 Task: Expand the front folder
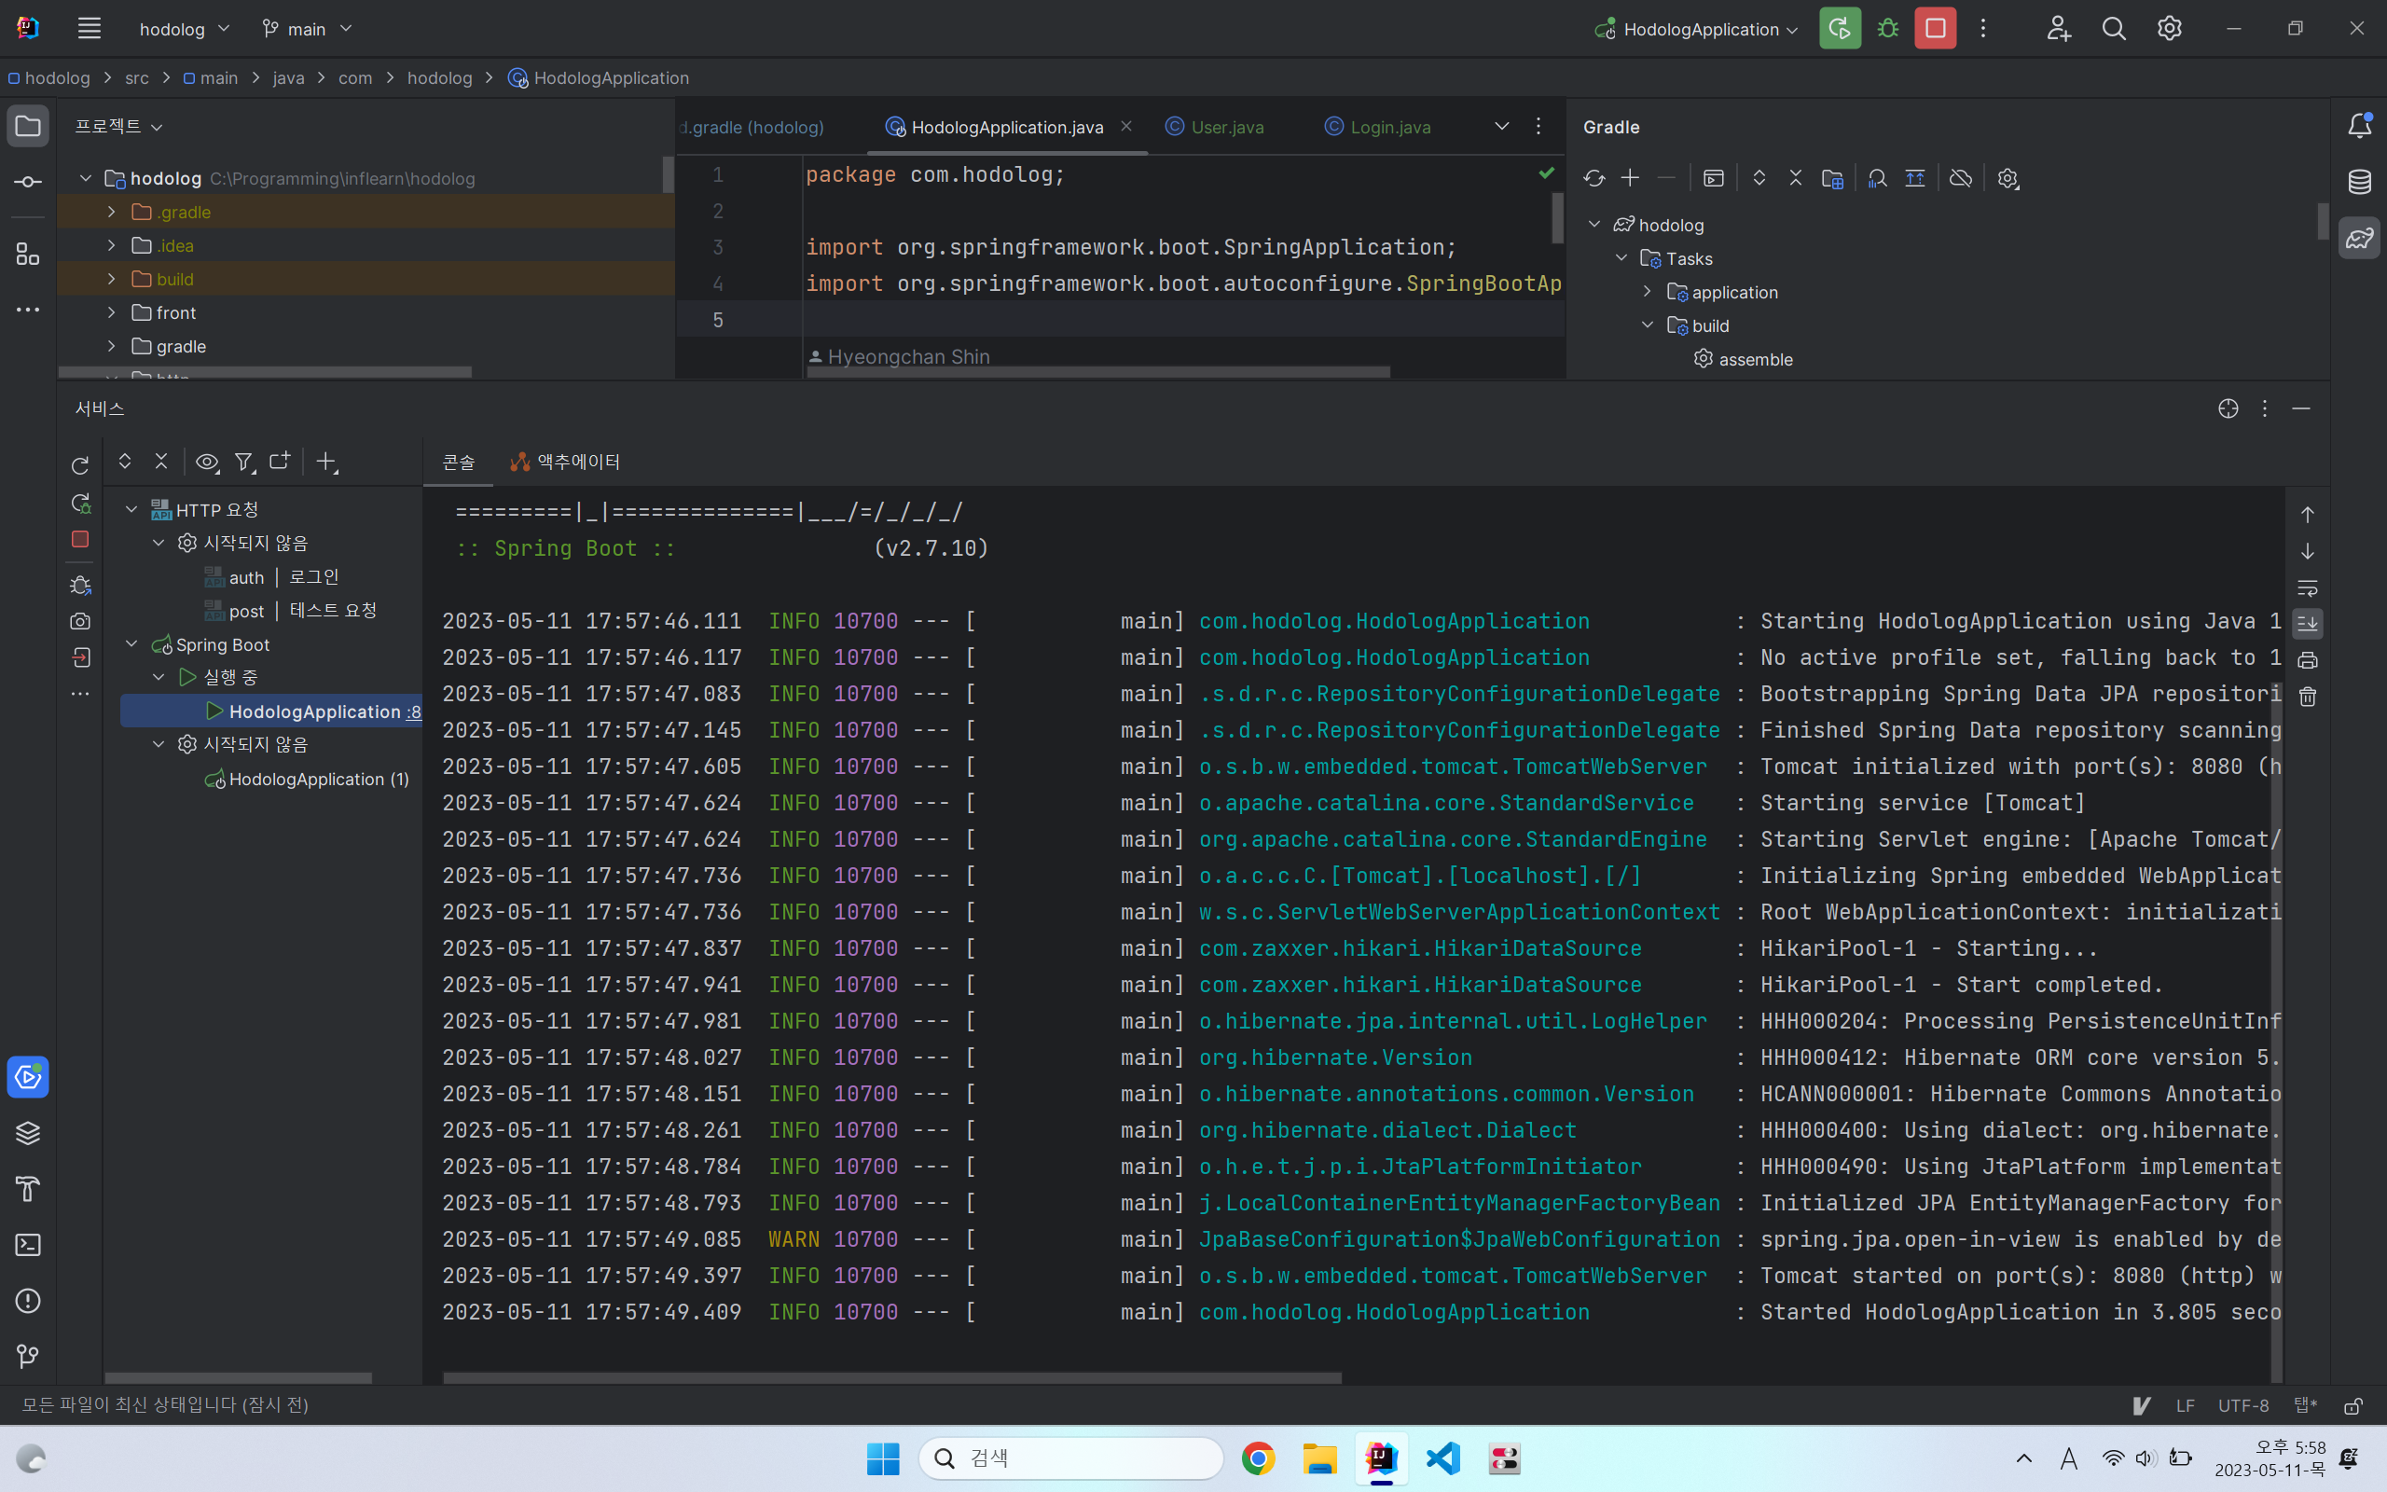(x=112, y=312)
